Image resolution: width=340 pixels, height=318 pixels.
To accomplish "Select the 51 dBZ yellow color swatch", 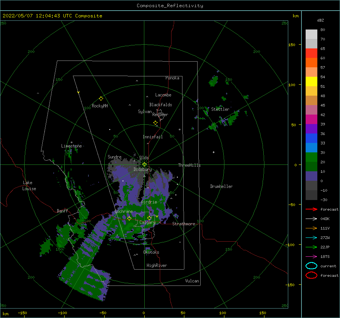I will (x=311, y=81).
